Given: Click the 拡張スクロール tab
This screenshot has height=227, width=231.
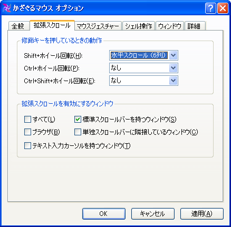Looking at the screenshot, I should pyautogui.click(x=52, y=25).
